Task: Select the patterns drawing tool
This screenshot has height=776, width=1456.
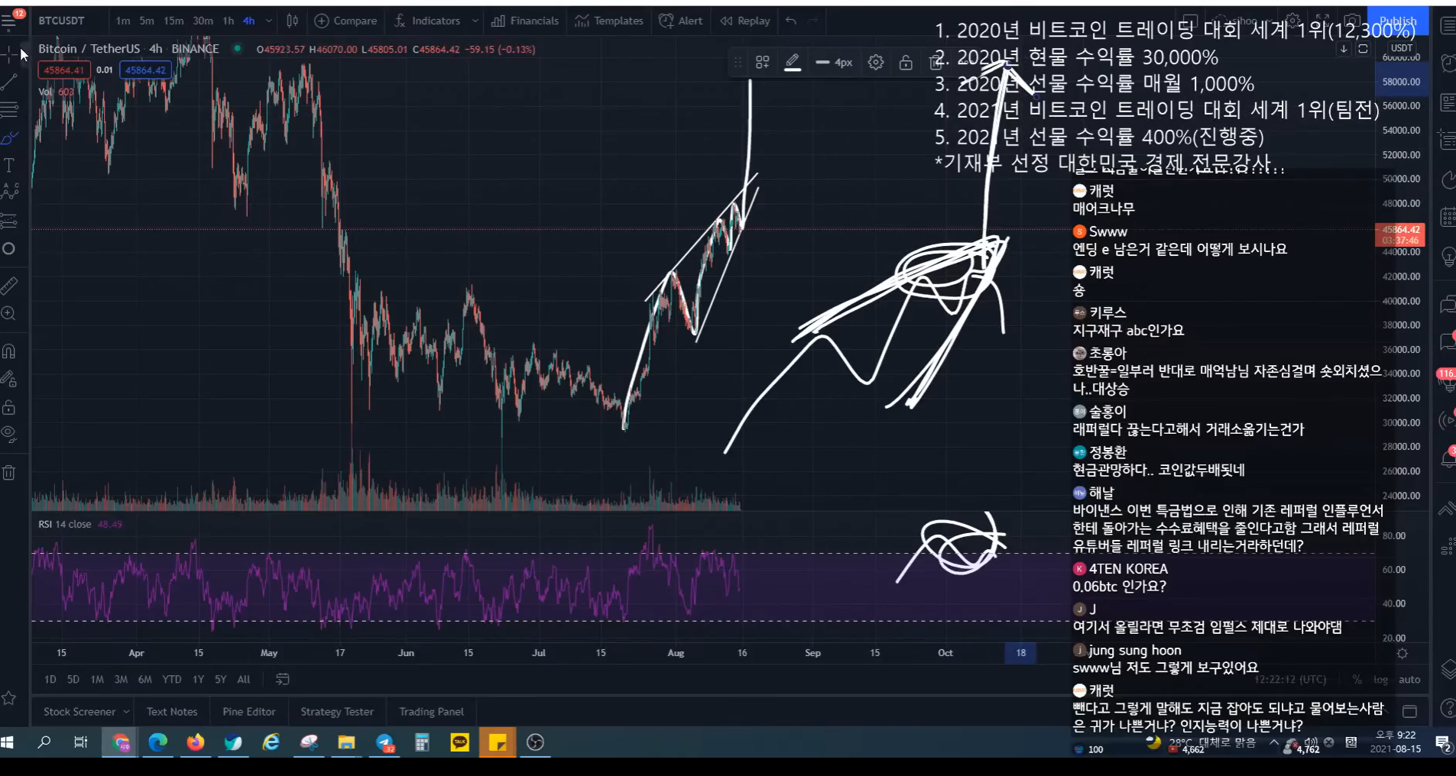Action: pos(9,192)
